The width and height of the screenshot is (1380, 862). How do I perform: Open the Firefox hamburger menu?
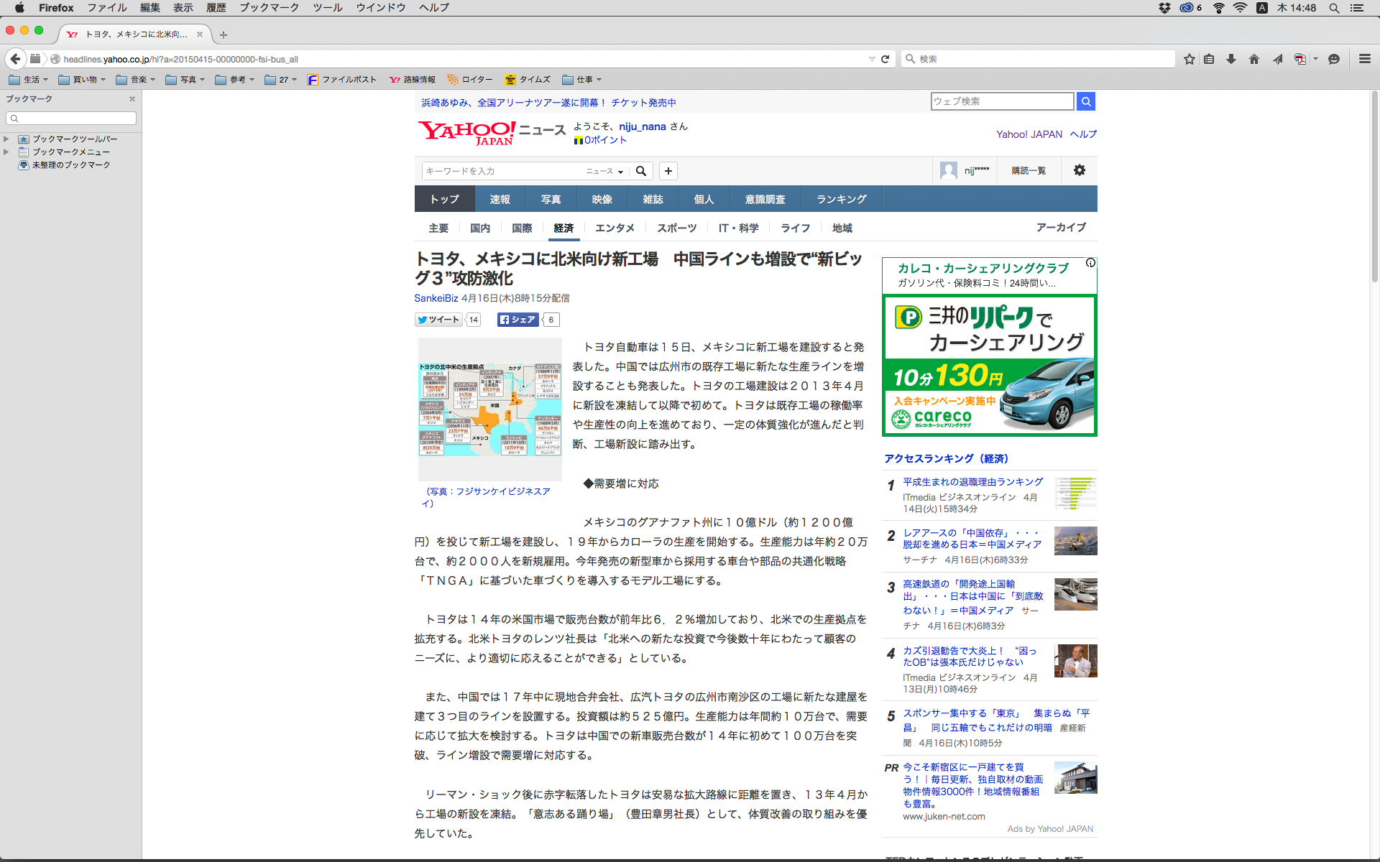pos(1364,59)
